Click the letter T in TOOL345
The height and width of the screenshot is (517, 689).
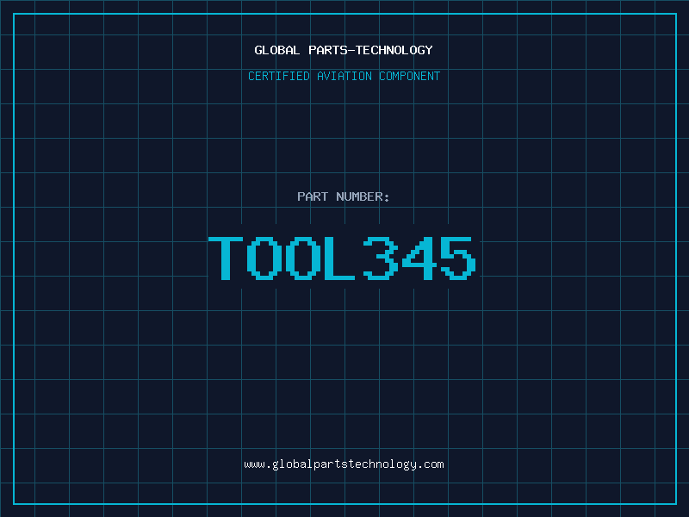click(227, 258)
